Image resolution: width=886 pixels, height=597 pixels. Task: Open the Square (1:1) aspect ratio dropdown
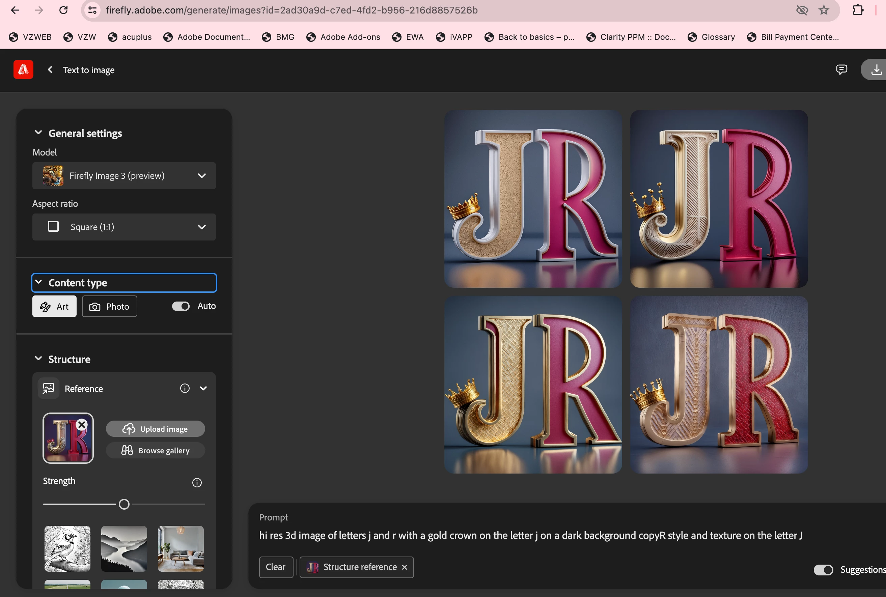click(x=124, y=227)
